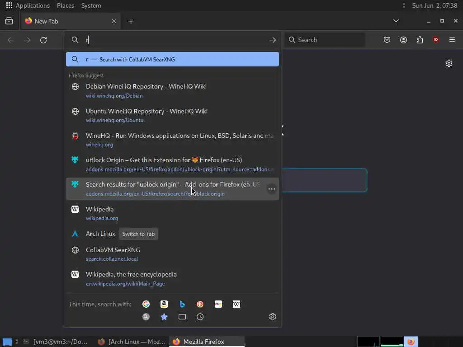Open the System menu
The height and width of the screenshot is (347, 463).
(91, 5)
